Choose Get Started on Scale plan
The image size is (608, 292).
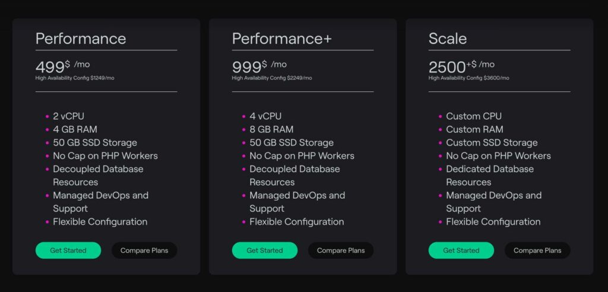coord(461,250)
